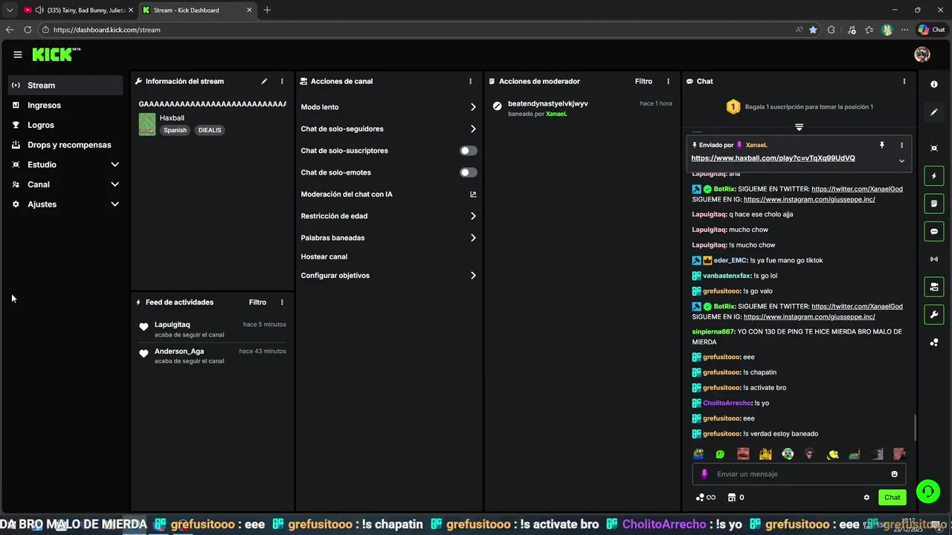
Task: Switch to the YouTube browser tab
Action: [x=77, y=10]
